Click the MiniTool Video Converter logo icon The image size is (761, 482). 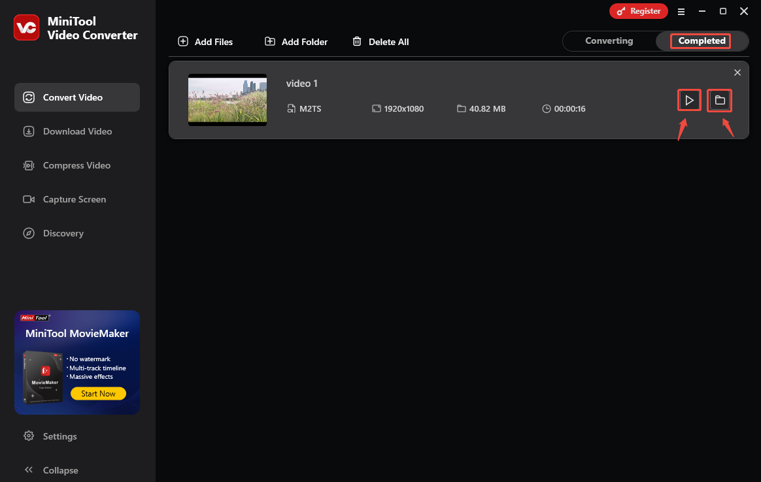(x=26, y=27)
